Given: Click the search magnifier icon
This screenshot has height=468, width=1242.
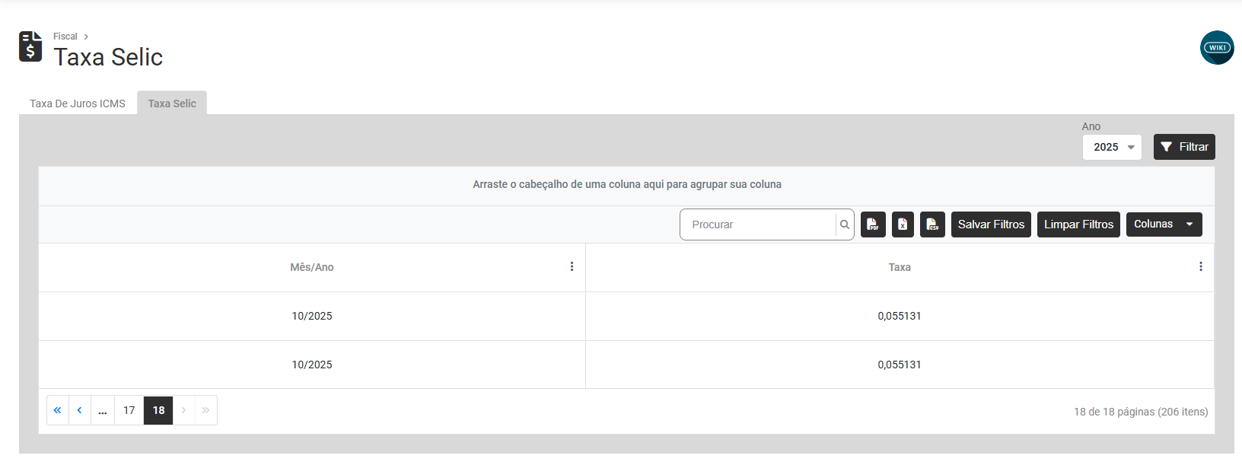Looking at the screenshot, I should [x=845, y=224].
